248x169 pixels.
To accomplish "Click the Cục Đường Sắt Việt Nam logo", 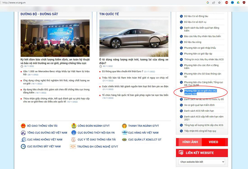I will [23, 147].
